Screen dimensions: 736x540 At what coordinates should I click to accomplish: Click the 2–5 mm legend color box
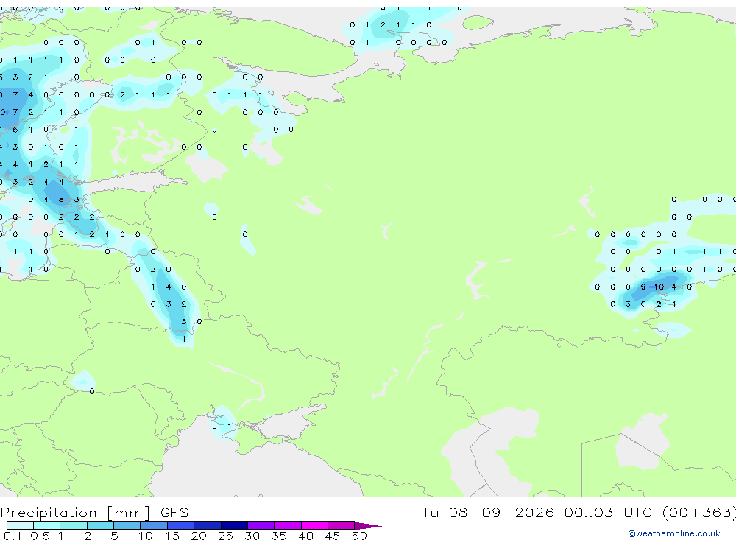[100, 525]
